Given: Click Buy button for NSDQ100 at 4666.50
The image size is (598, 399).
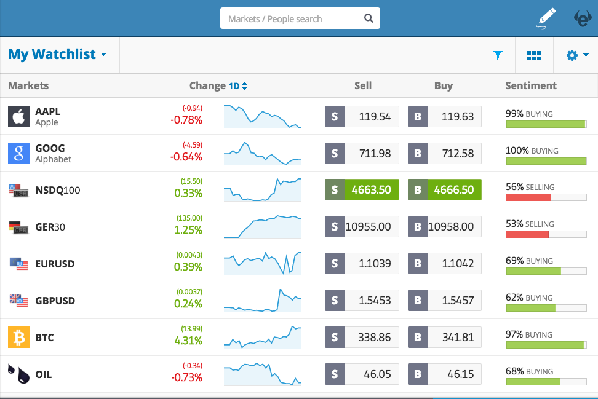Looking at the screenshot, I should [445, 190].
